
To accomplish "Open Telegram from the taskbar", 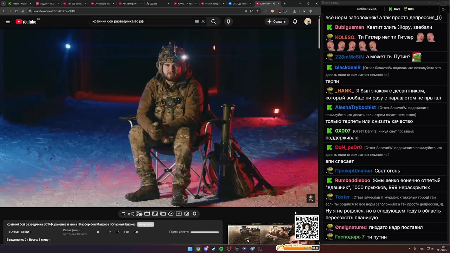I will [x=252, y=249].
